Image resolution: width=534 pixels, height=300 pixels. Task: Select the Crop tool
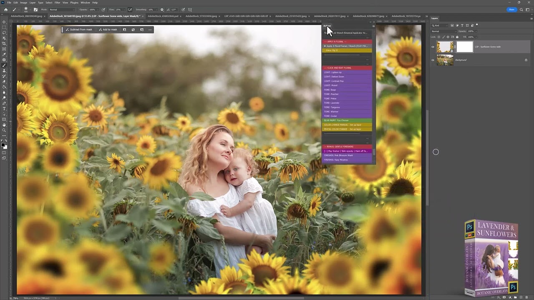pyautogui.click(x=5, y=43)
